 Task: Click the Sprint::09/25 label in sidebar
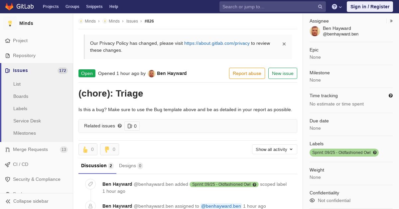coord(341,153)
